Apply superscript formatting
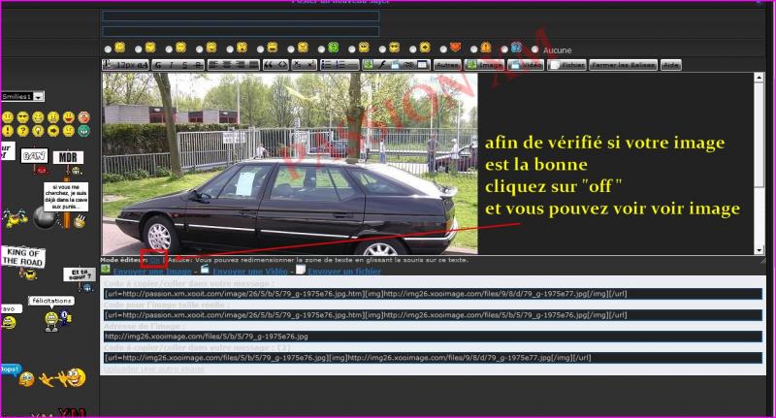Screen dimensions: 776x418 click(x=310, y=65)
